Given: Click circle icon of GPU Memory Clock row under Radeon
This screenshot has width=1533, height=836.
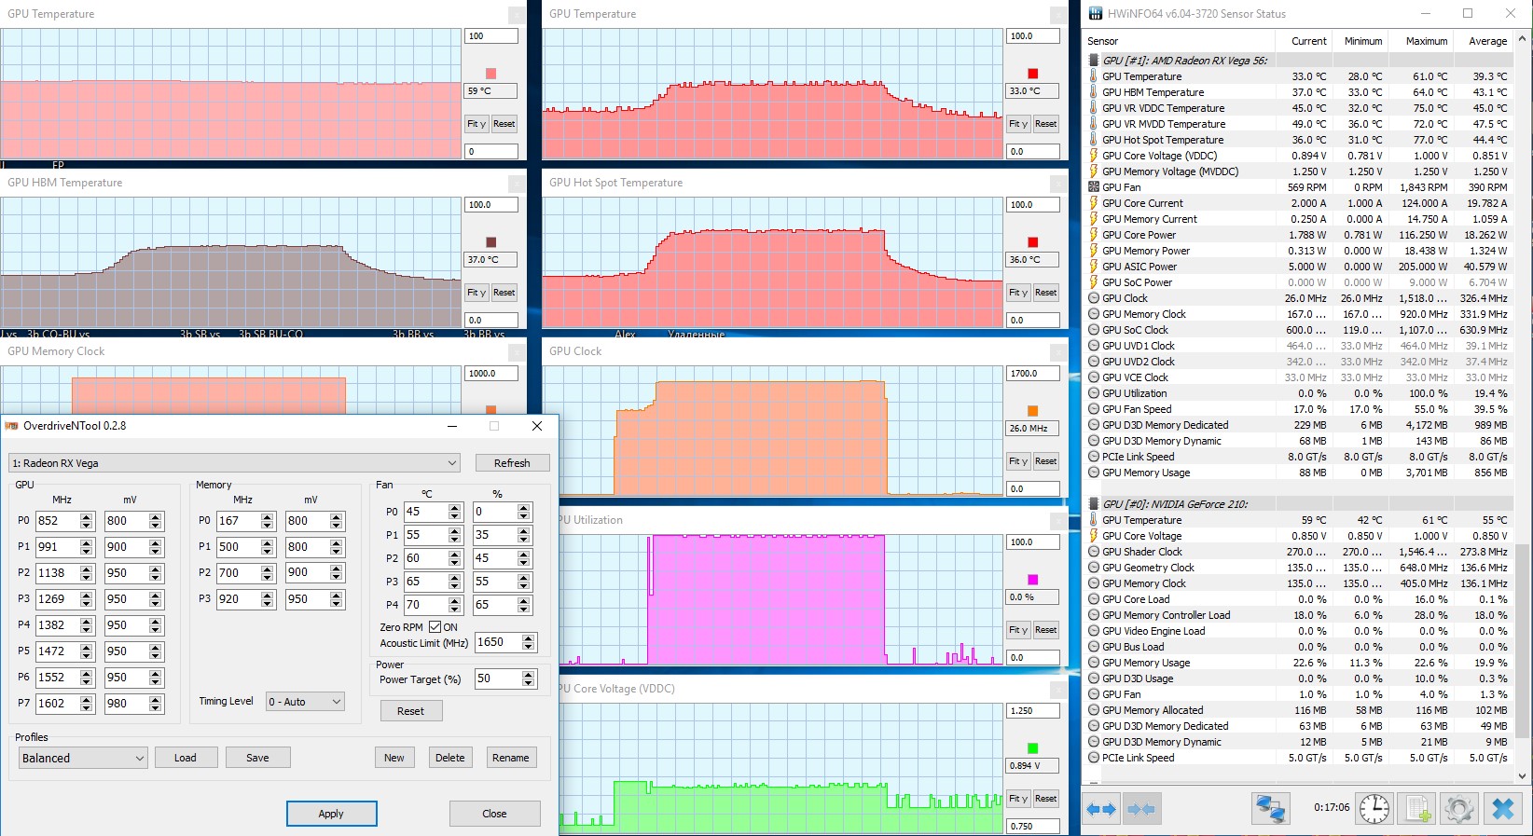Looking at the screenshot, I should [1094, 314].
